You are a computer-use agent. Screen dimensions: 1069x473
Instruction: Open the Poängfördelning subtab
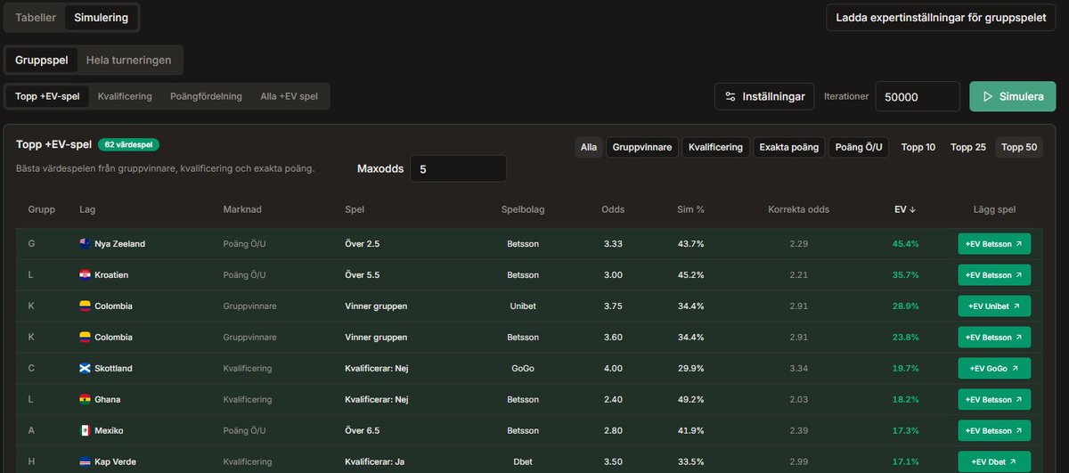[206, 96]
